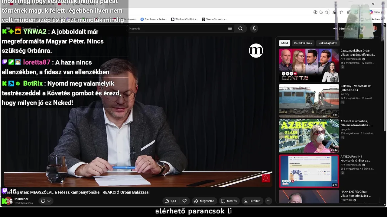Click ATV Magyarország channel under Gyászmunkában video
The width and height of the screenshot is (387, 217).
(351, 59)
